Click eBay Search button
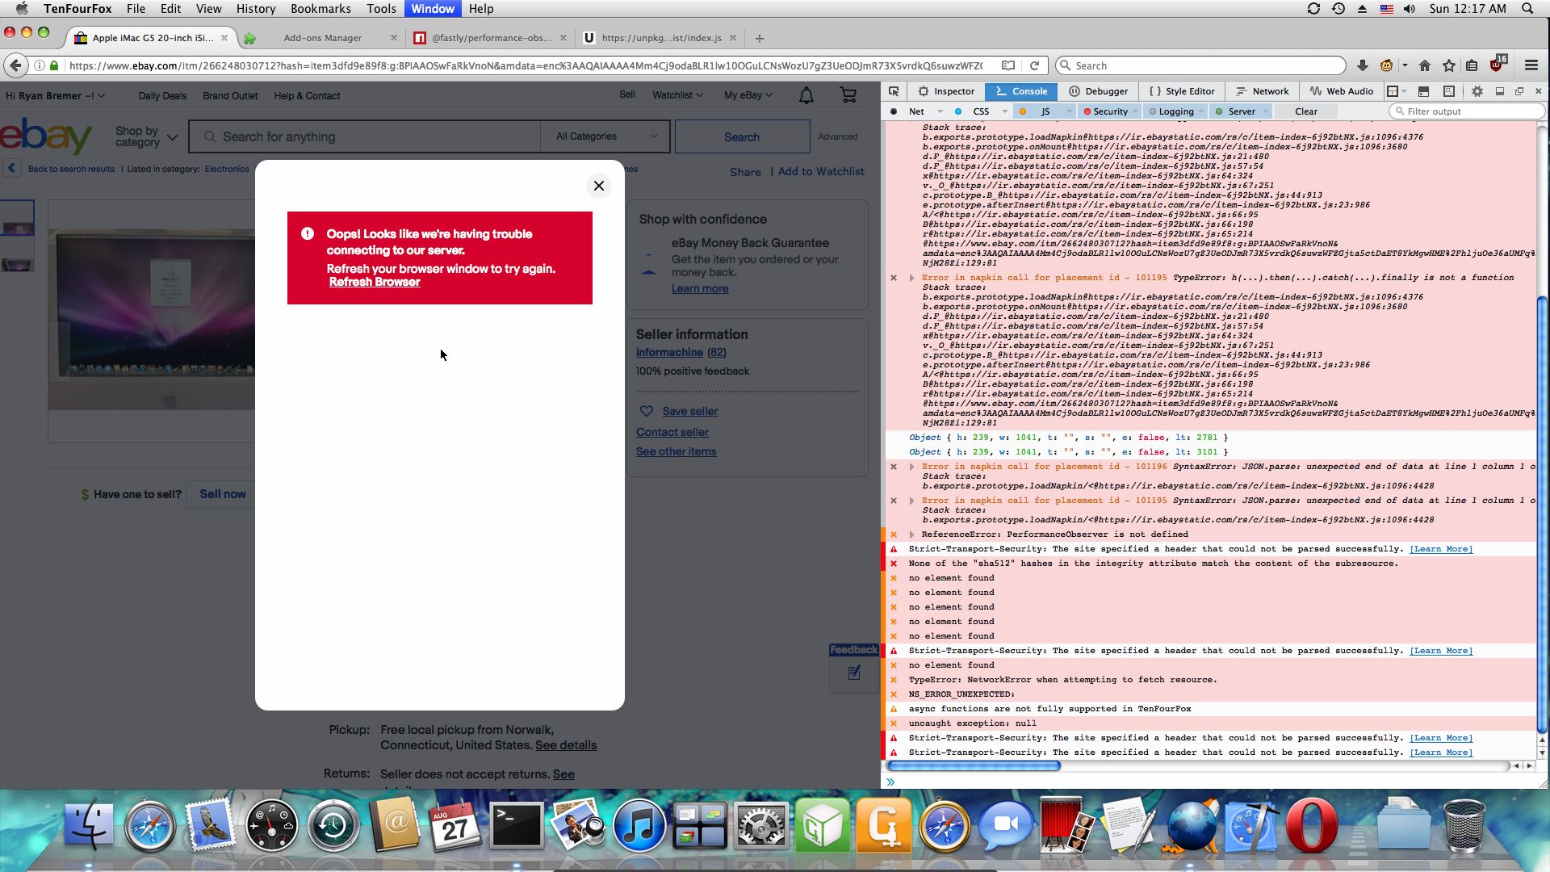The width and height of the screenshot is (1550, 872). tap(742, 136)
